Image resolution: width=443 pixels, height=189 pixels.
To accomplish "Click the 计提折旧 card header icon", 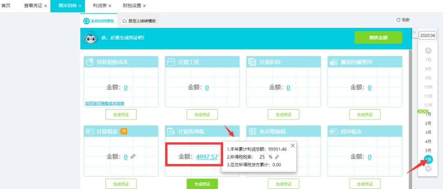I will click(x=252, y=62).
